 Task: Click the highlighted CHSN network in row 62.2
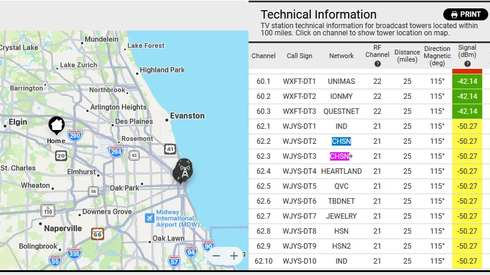[x=341, y=141]
